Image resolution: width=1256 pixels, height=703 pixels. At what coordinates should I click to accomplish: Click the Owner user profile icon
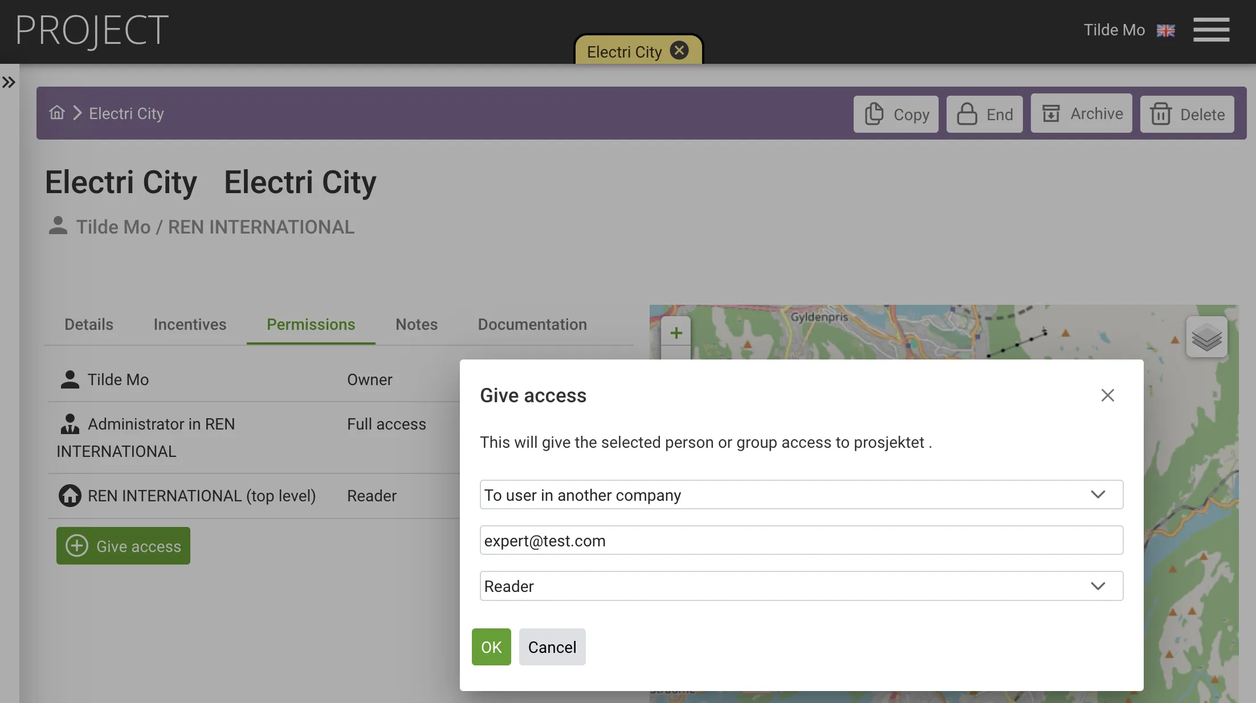coord(69,379)
